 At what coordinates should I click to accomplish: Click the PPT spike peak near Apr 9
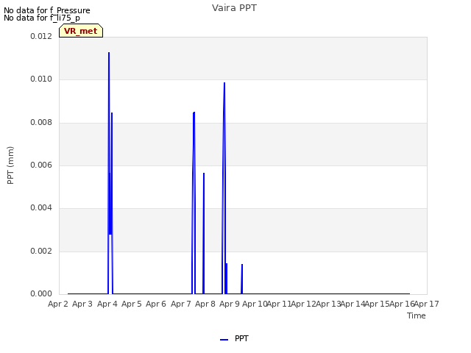point(224,83)
